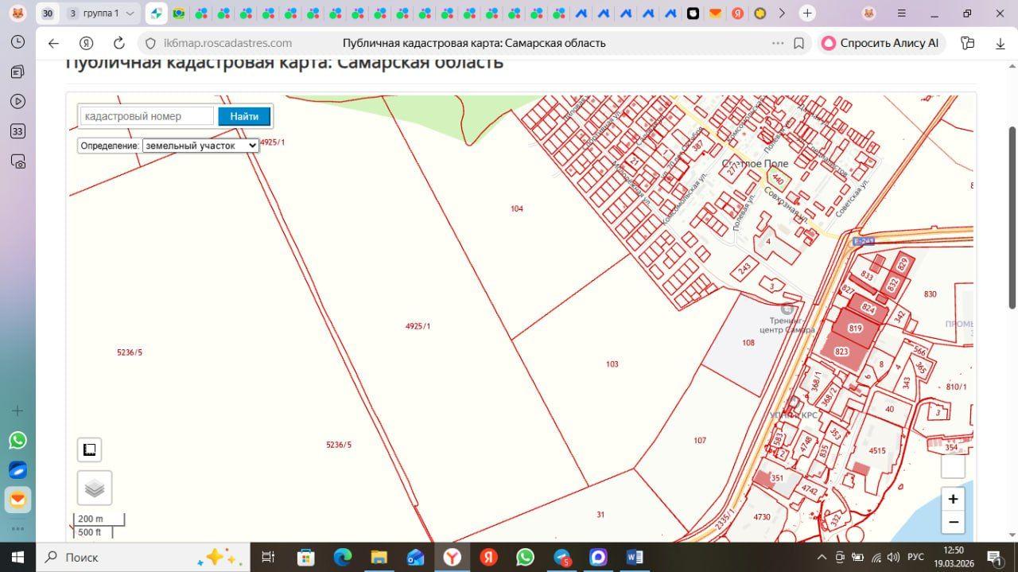The image size is (1018, 572).
Task: Zoom out with the minus button
Action: (953, 523)
